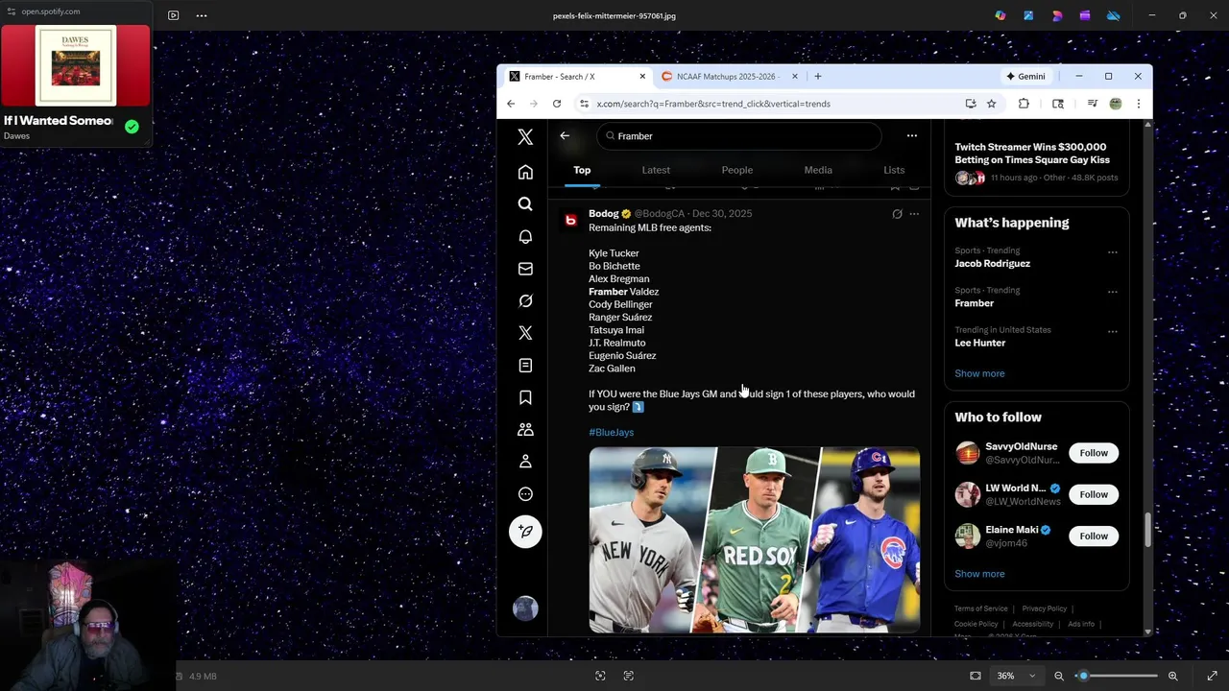
Task: Open Chrome three-dot menu
Action: click(x=1138, y=104)
